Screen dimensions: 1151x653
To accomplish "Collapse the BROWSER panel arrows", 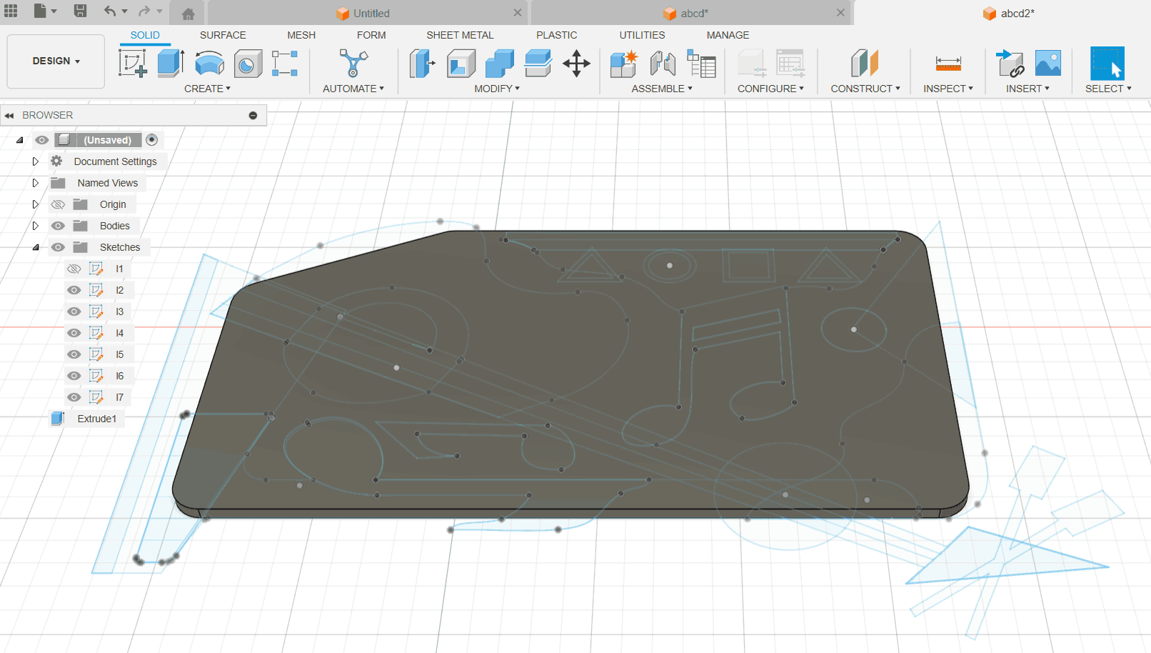I will point(9,115).
